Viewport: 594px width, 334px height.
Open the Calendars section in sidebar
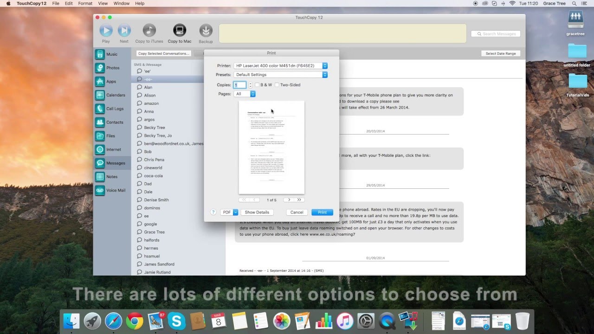[x=112, y=95]
